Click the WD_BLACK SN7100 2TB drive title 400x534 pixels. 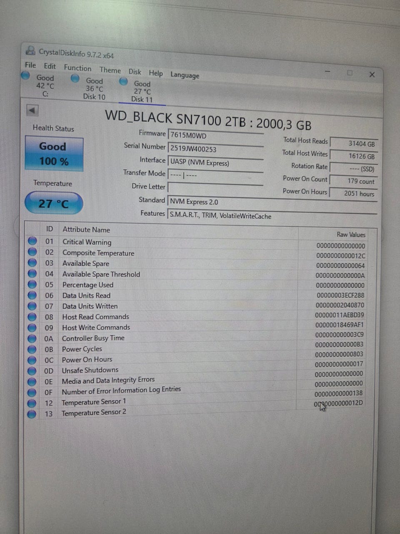(x=208, y=119)
